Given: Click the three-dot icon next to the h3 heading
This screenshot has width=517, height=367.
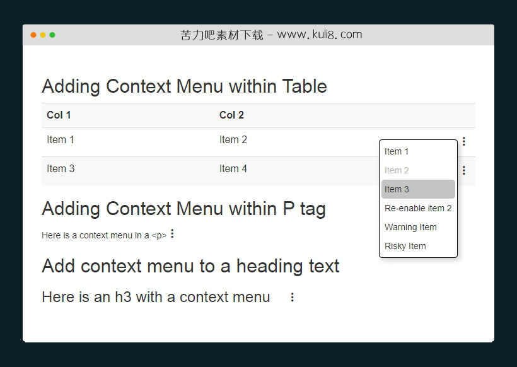Looking at the screenshot, I should (292, 297).
